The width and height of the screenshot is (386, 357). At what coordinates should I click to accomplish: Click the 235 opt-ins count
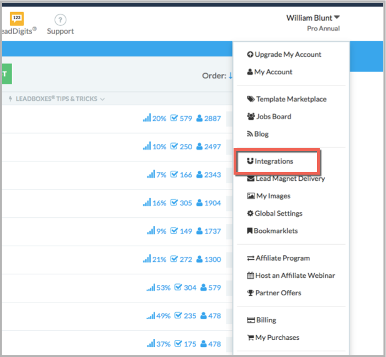pos(186,316)
